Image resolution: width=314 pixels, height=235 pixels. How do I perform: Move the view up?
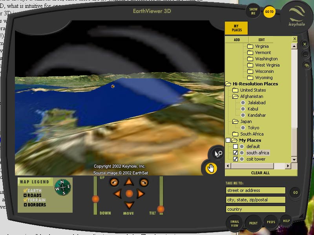[129, 182]
